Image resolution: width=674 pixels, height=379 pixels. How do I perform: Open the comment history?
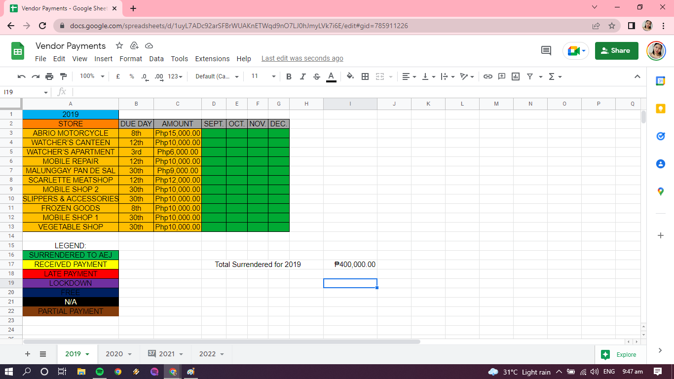[x=546, y=50]
